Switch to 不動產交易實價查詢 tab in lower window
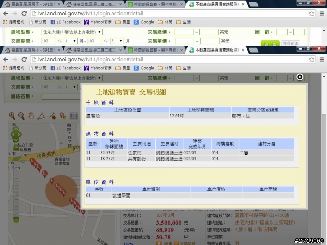 click(x=215, y=51)
